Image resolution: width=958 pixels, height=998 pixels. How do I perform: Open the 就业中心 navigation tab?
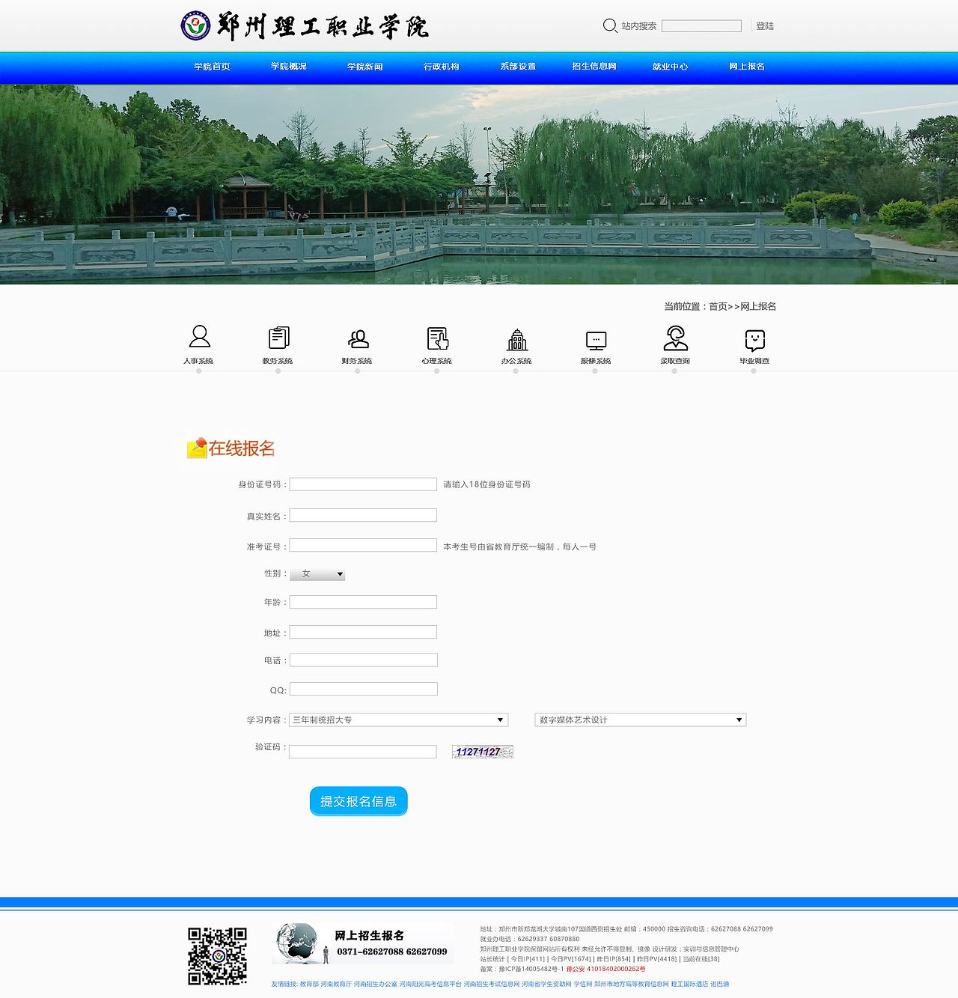(x=670, y=66)
